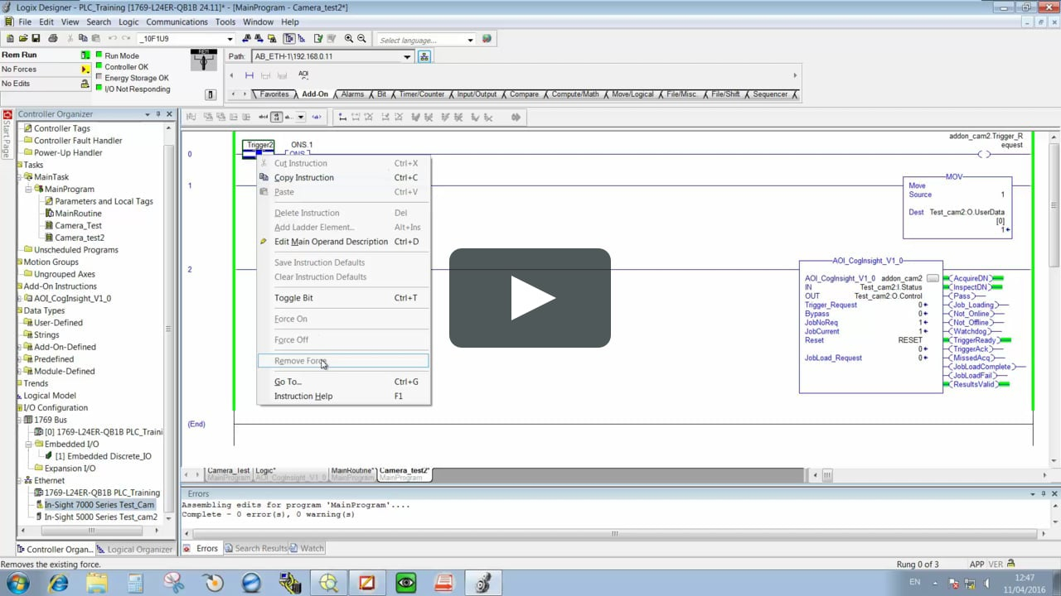Click the language globe icon
Screen dimensions: 1061x596
[x=487, y=39]
